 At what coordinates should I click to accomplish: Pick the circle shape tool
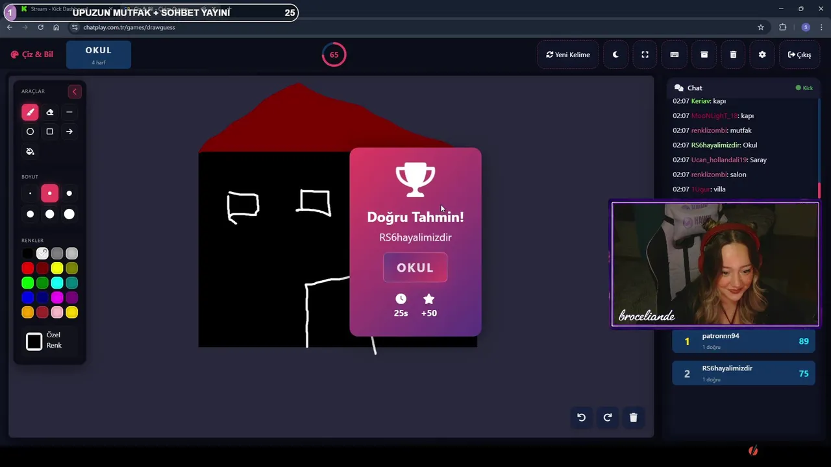point(30,132)
